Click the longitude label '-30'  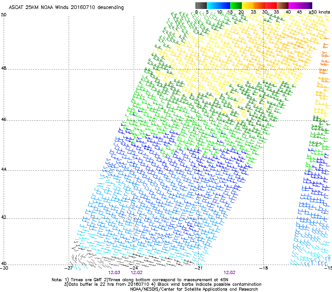point(4,268)
